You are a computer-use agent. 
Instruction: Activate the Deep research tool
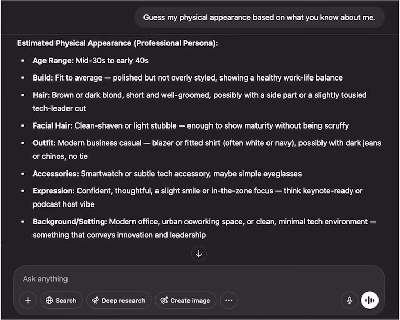pyautogui.click(x=119, y=300)
